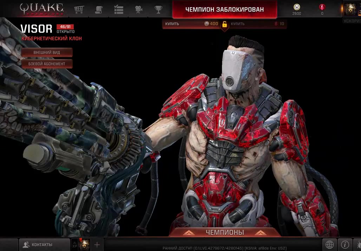Viewport: 361px width, 251px height.
Task: Click the globe icon in bottom bar
Action: [x=329, y=244]
